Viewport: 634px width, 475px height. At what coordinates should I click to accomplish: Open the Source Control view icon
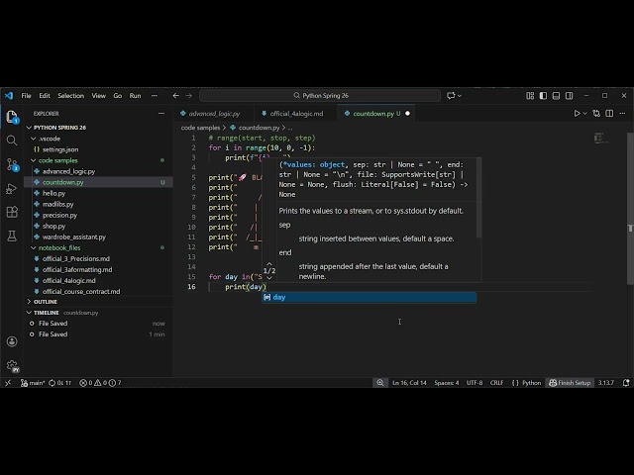coord(12,164)
